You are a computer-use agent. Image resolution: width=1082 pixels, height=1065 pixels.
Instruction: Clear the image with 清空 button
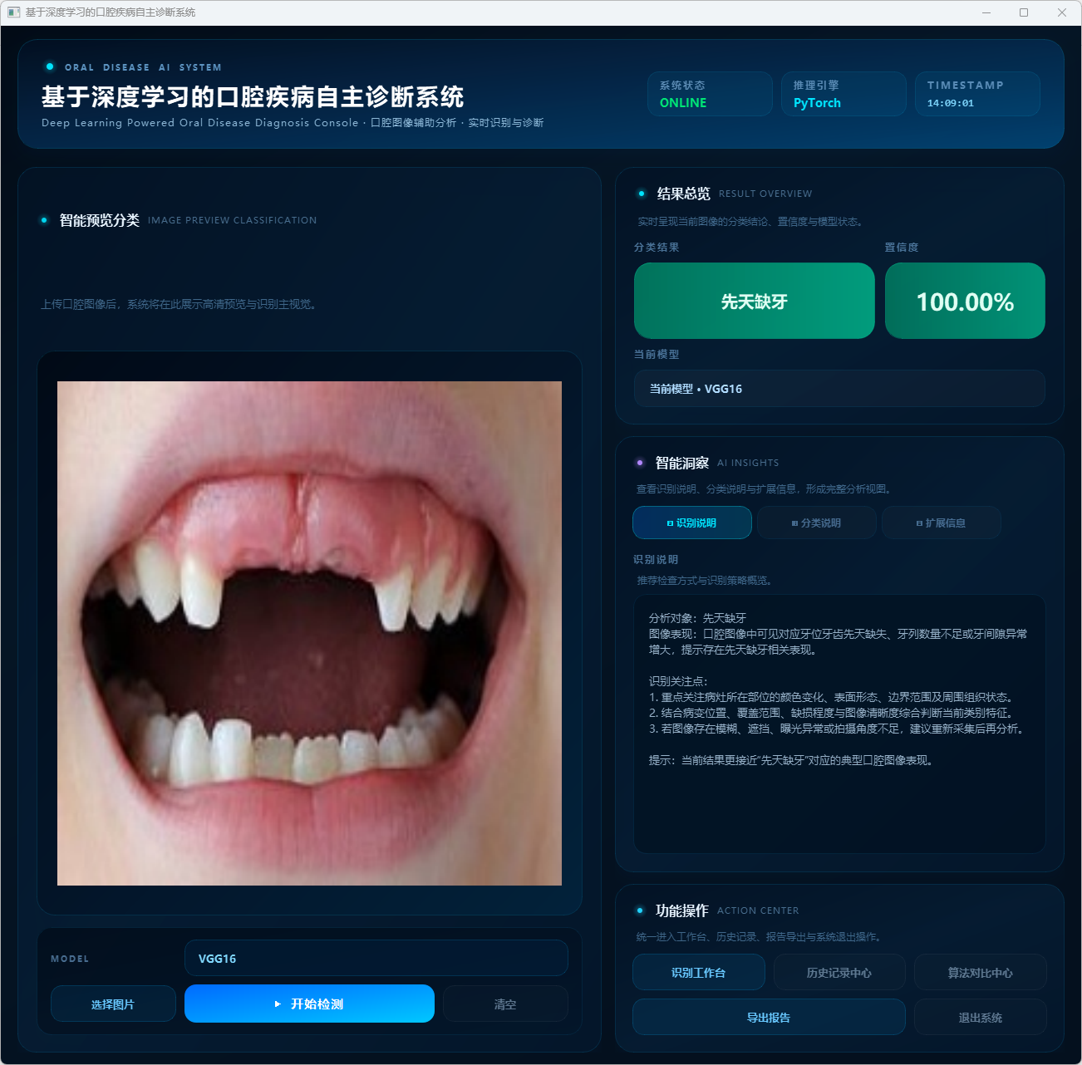(x=505, y=1004)
